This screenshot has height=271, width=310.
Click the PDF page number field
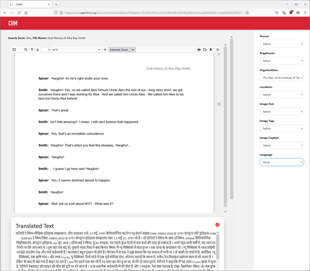(46, 50)
